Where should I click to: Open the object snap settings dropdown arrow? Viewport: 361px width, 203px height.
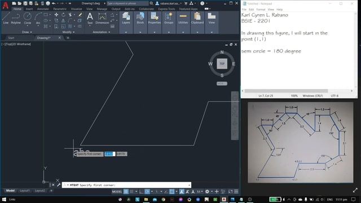(x=177, y=192)
